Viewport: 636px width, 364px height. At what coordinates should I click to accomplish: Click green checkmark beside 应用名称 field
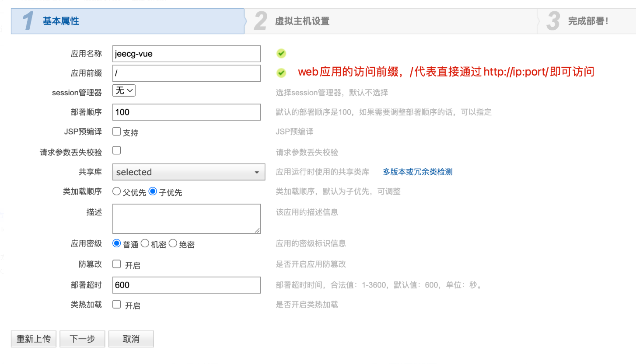pos(281,53)
